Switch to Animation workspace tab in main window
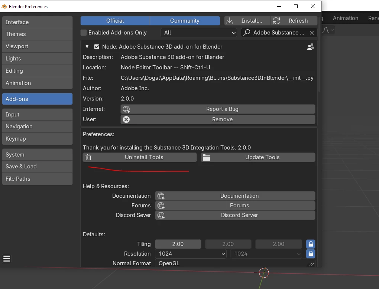379x289 pixels. click(x=346, y=18)
